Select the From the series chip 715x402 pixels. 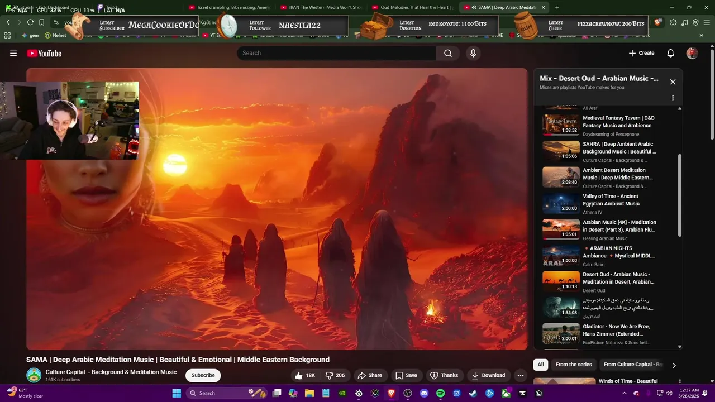pyautogui.click(x=574, y=365)
